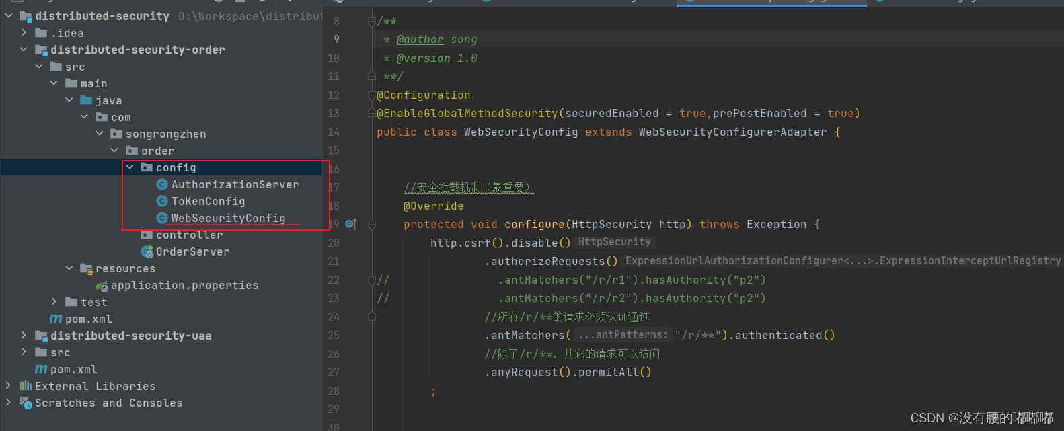Click the Scratches and Consoles icon
This screenshot has width=1064, height=431.
point(26,403)
